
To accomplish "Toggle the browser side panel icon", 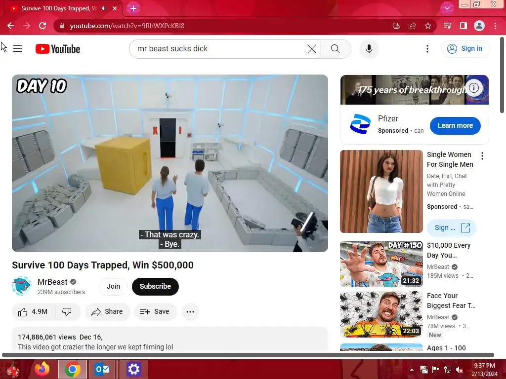I will coord(464,26).
